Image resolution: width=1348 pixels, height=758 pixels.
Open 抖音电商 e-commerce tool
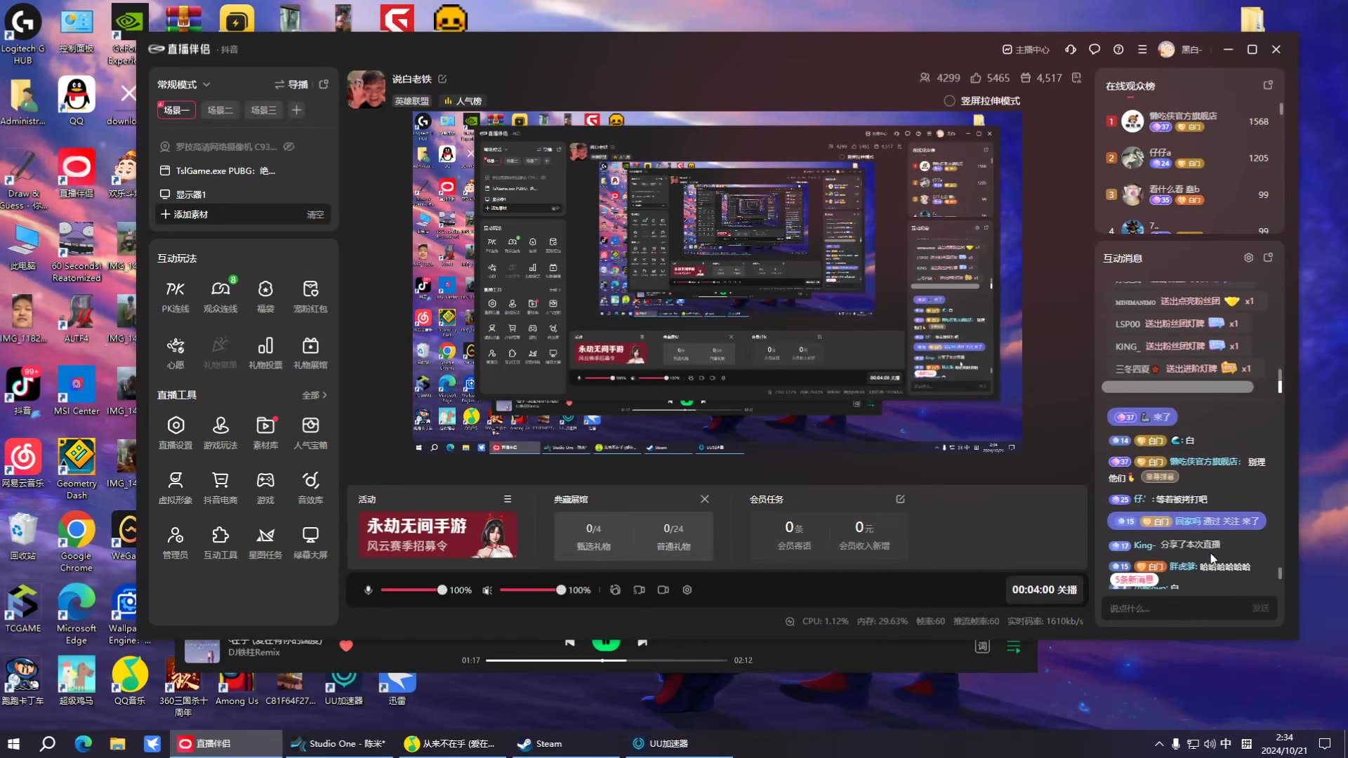[x=220, y=488]
